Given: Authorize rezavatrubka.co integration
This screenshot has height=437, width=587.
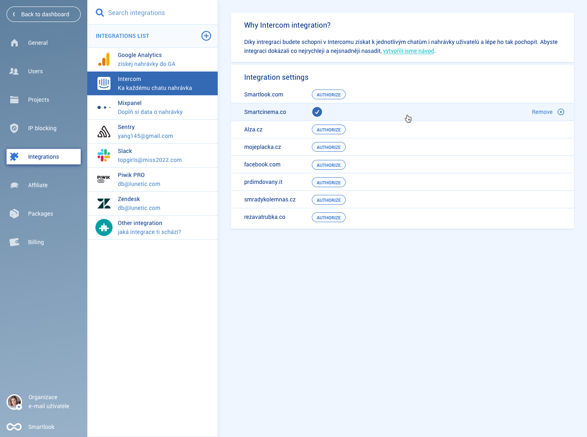Looking at the screenshot, I should tap(329, 217).
